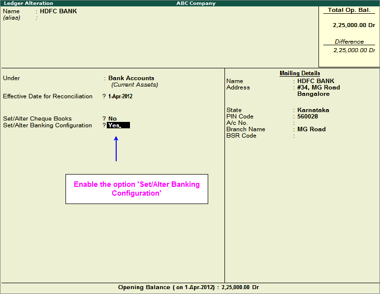Click the 'ABC Company' title text
Image resolution: width=380 pixels, height=294 pixels.
196,3
